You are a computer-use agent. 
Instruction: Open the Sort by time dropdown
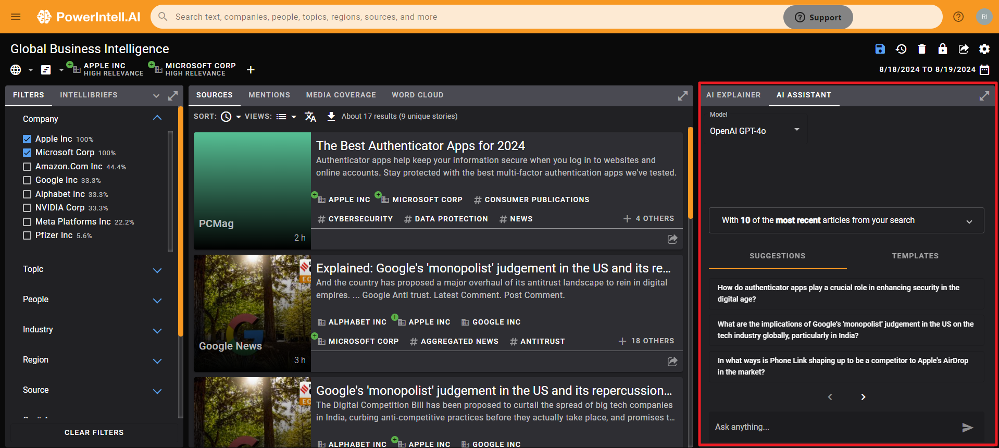pyautogui.click(x=231, y=117)
